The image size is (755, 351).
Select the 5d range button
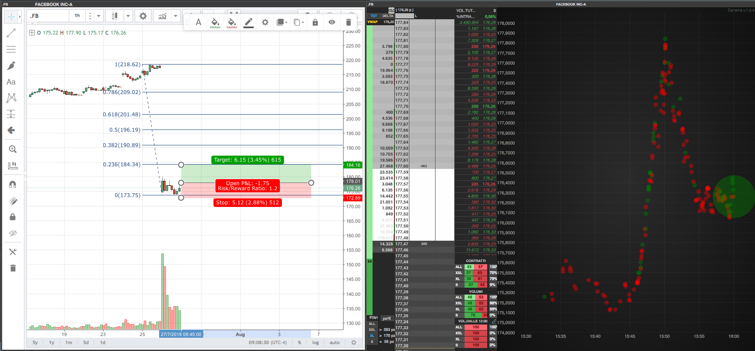[86, 342]
